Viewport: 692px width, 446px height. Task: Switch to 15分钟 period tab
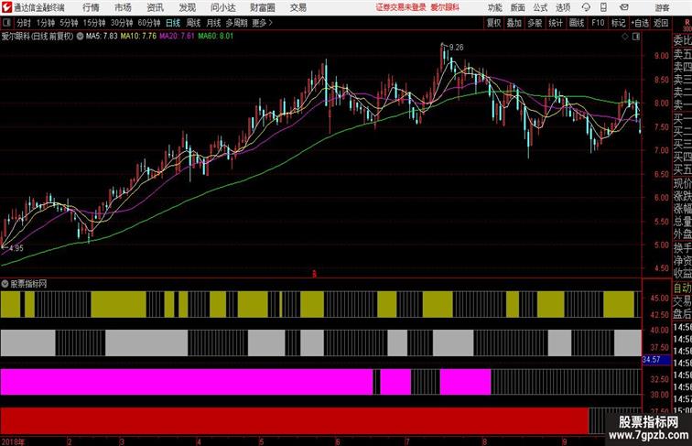pyautogui.click(x=94, y=23)
